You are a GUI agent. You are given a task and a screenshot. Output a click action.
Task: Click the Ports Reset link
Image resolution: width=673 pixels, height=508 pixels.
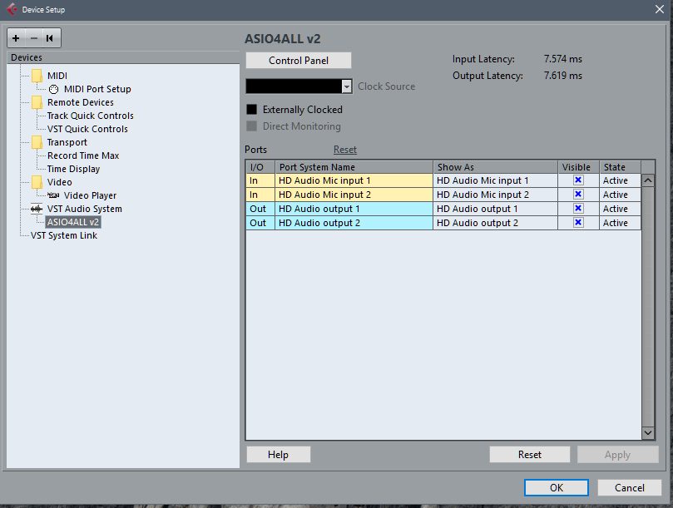click(345, 150)
